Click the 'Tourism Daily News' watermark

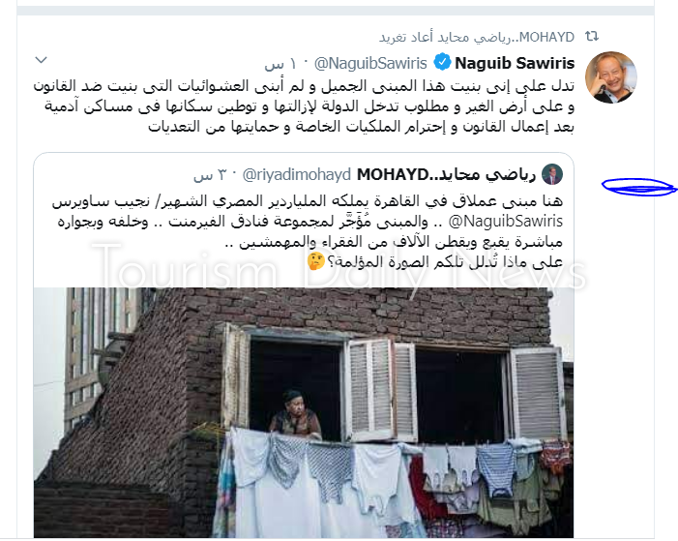[339, 266]
